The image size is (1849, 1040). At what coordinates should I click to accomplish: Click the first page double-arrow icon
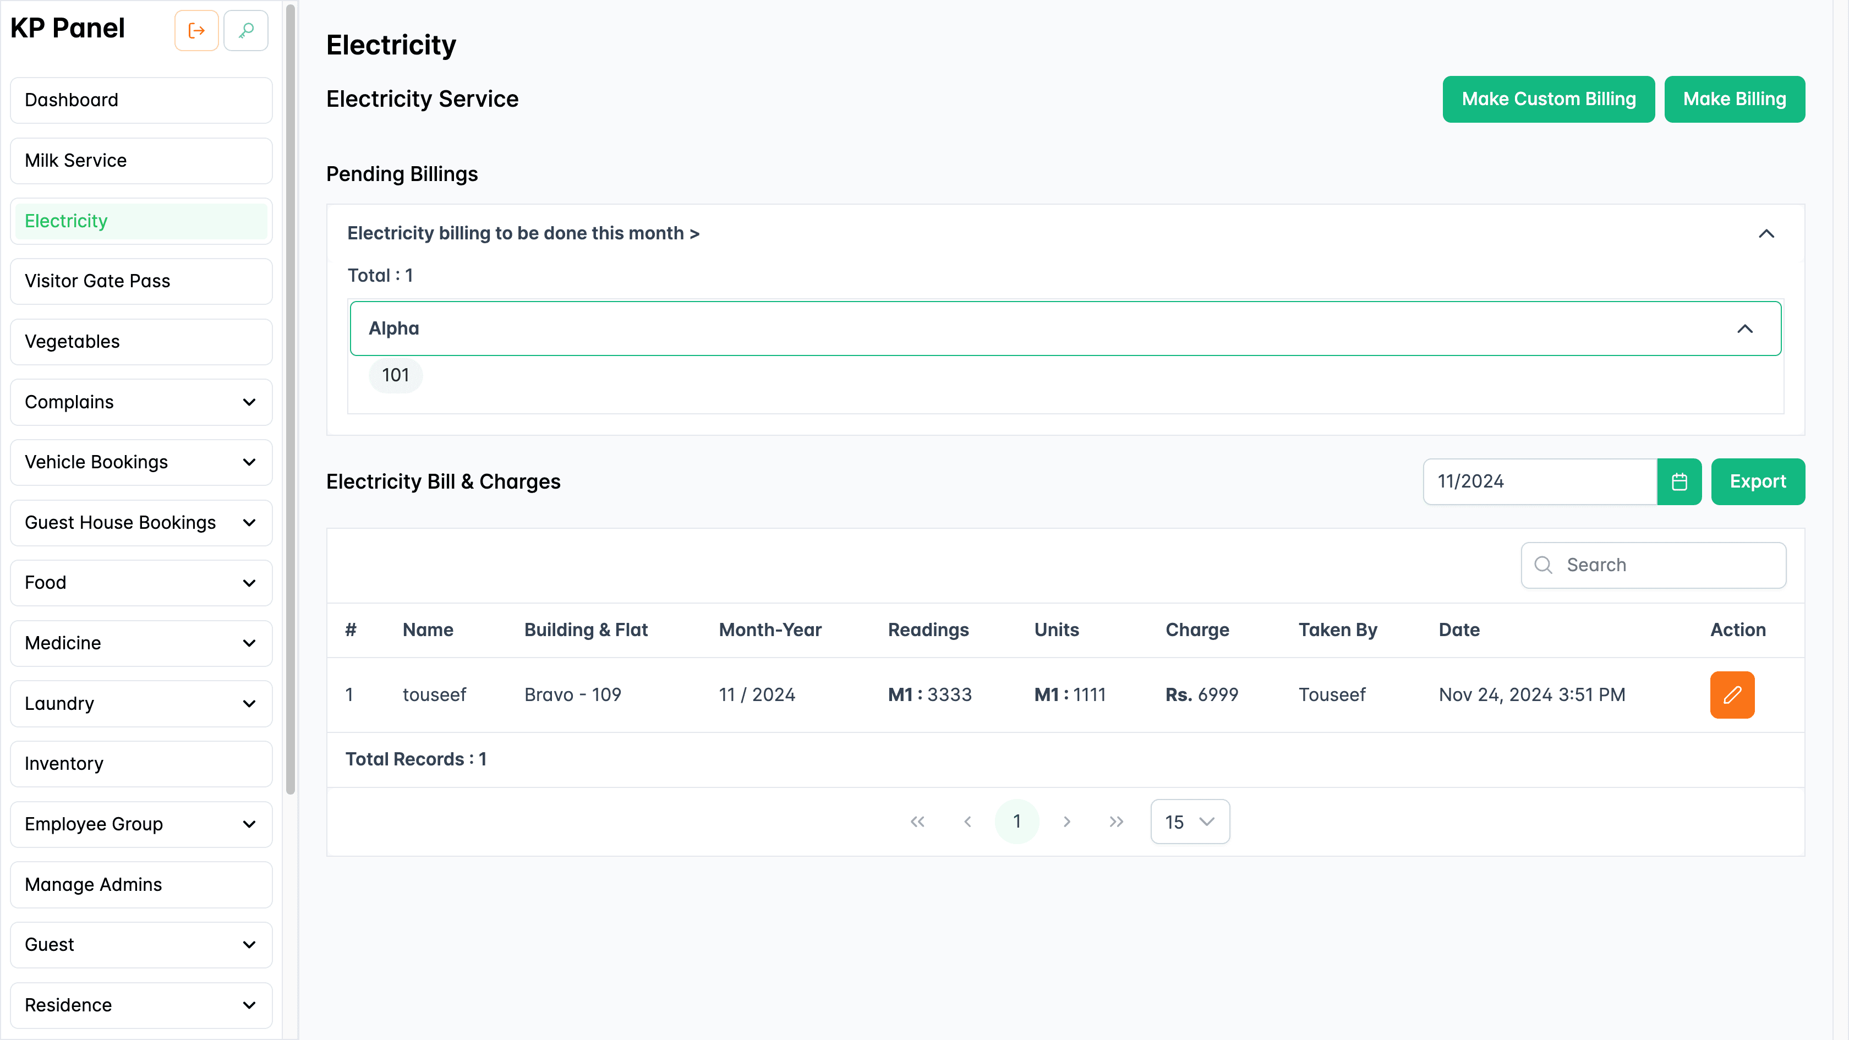pyautogui.click(x=917, y=821)
